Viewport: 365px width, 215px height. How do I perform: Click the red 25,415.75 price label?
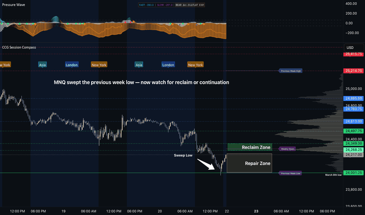pos(354,54)
